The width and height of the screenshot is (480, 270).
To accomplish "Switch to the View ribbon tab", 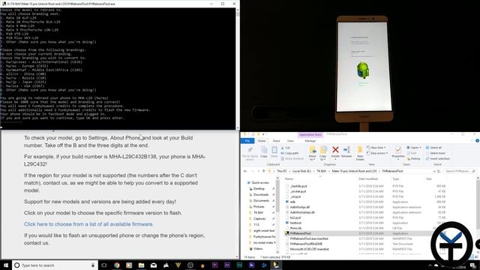I will [290, 141].
